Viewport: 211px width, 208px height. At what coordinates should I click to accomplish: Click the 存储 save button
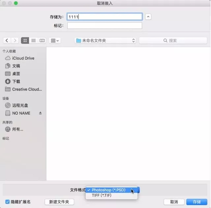tap(197, 202)
